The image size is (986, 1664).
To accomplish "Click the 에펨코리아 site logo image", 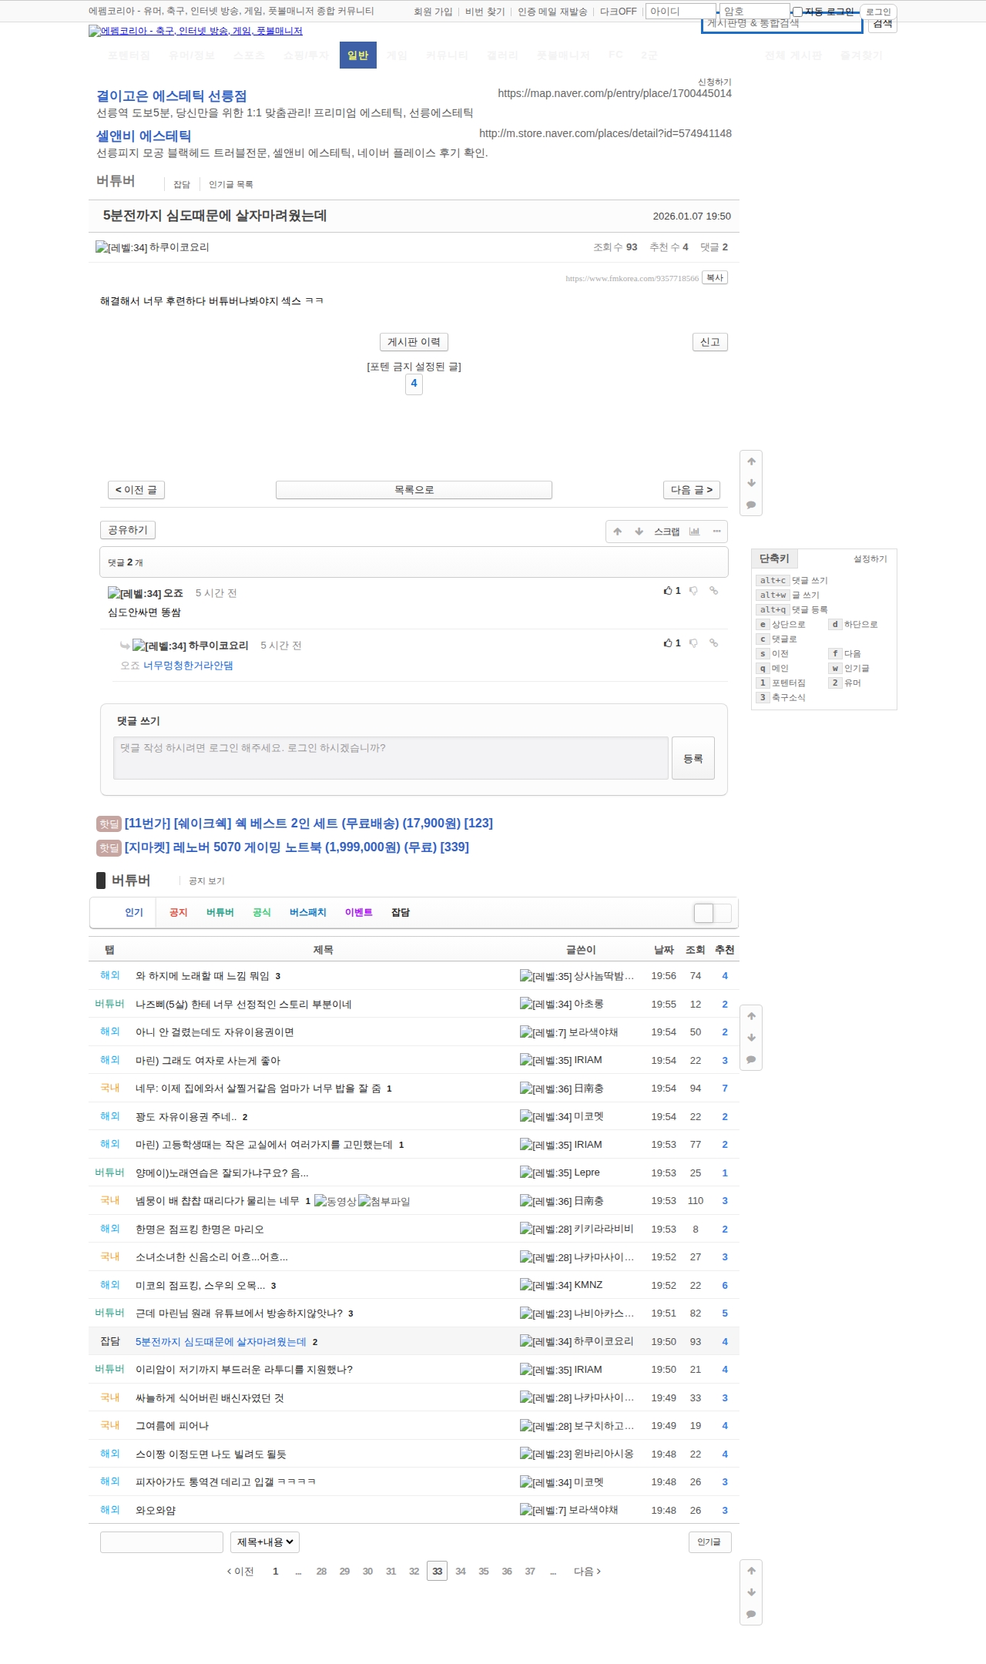I will [x=196, y=31].
